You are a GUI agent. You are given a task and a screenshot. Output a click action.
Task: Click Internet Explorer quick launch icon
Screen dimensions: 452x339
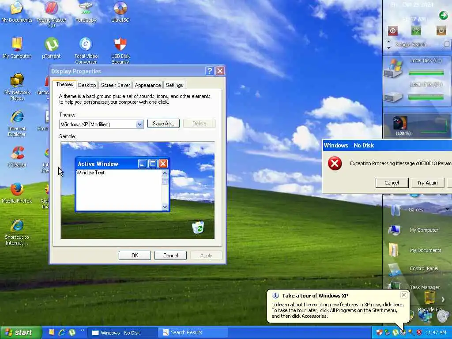62,332
